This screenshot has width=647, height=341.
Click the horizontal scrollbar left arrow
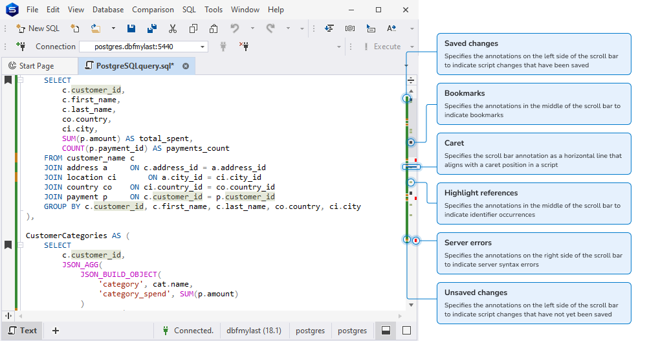[20, 316]
